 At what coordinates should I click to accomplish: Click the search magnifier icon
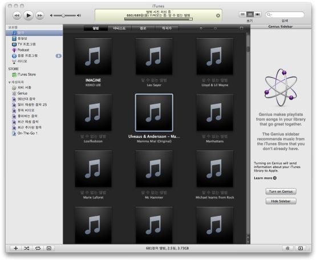269,15
